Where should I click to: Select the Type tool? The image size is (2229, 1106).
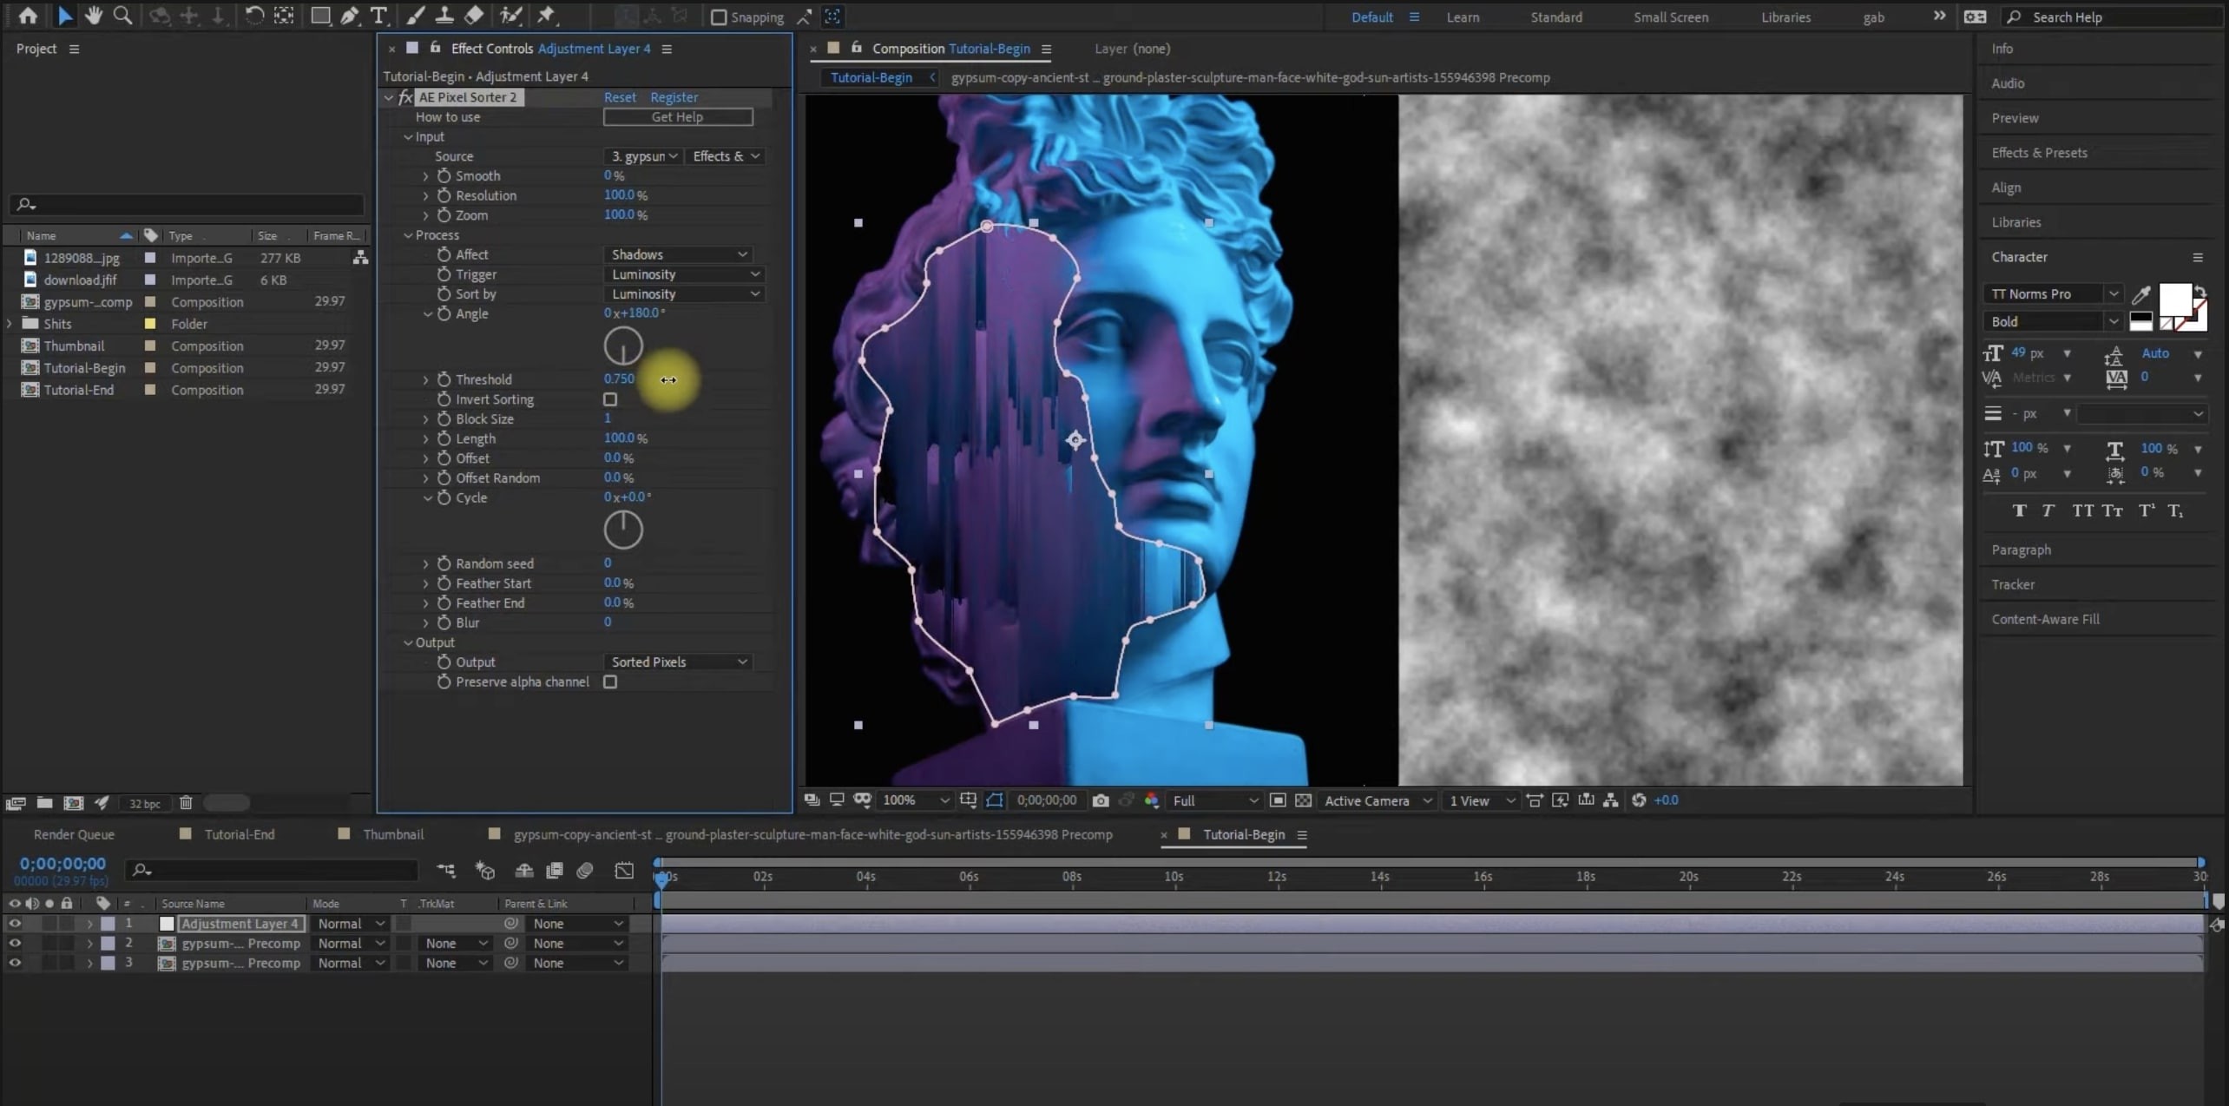pos(378,16)
